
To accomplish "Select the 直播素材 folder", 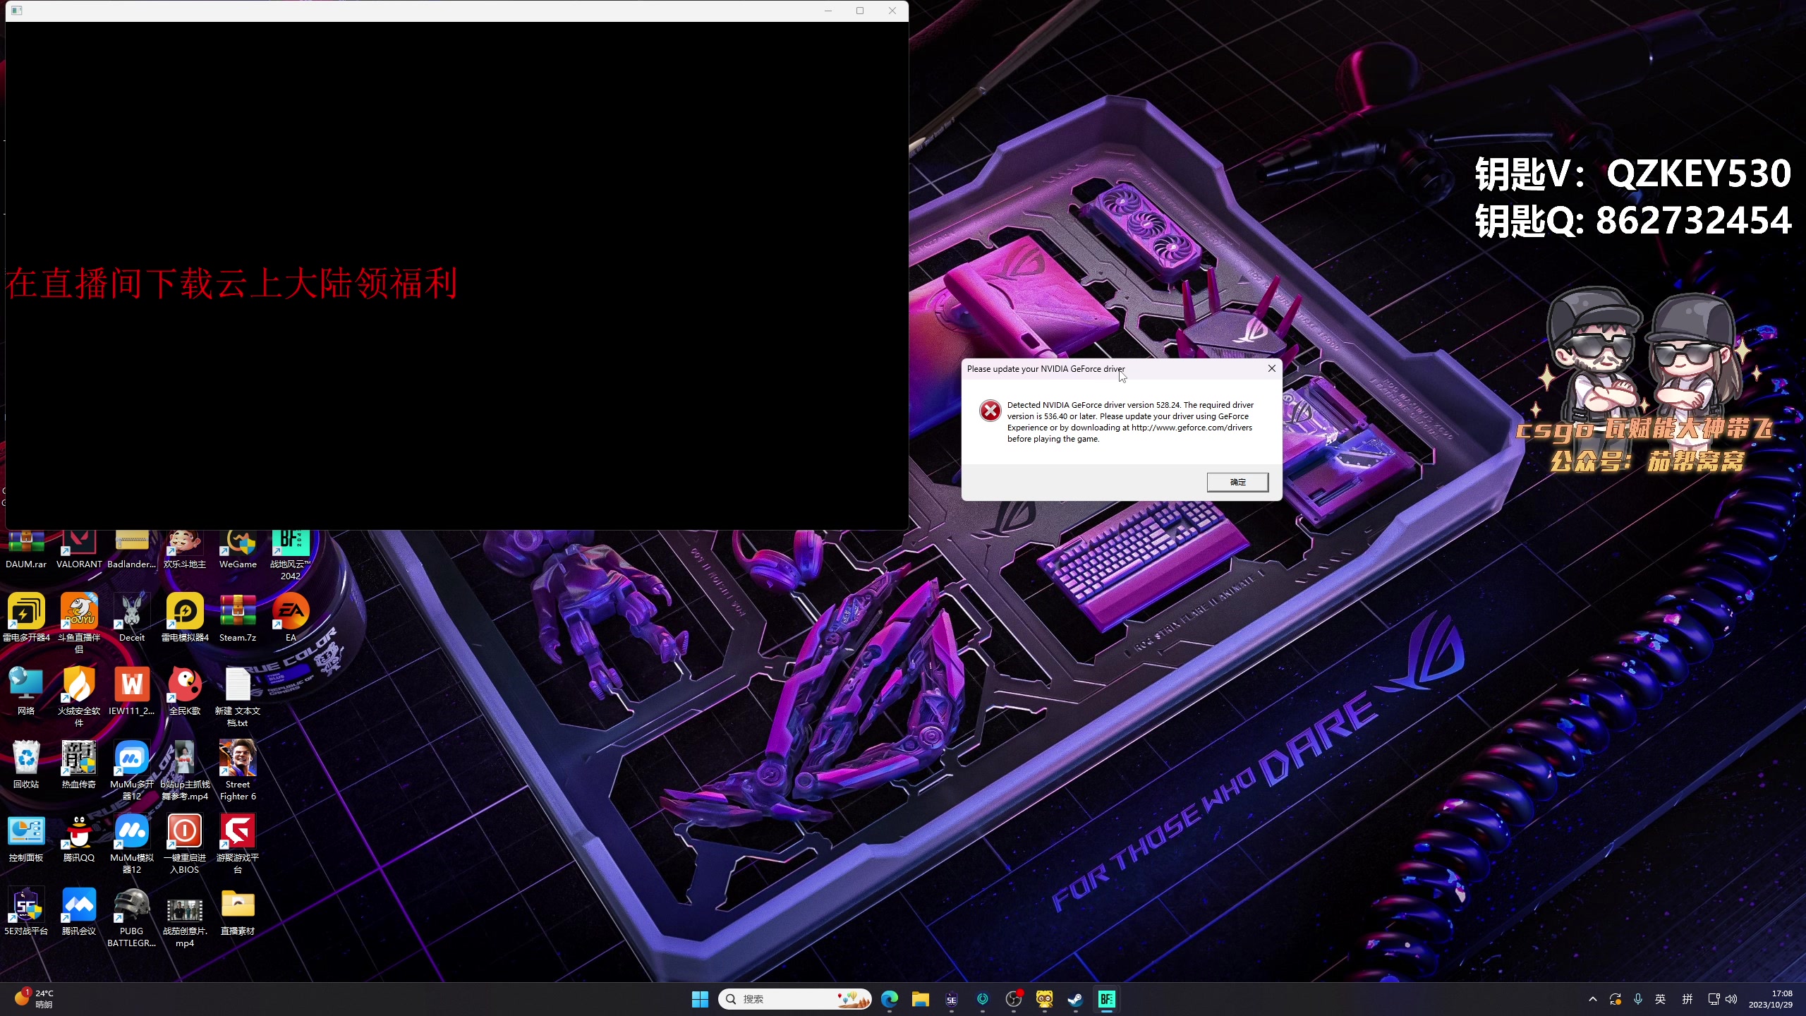I will click(238, 912).
